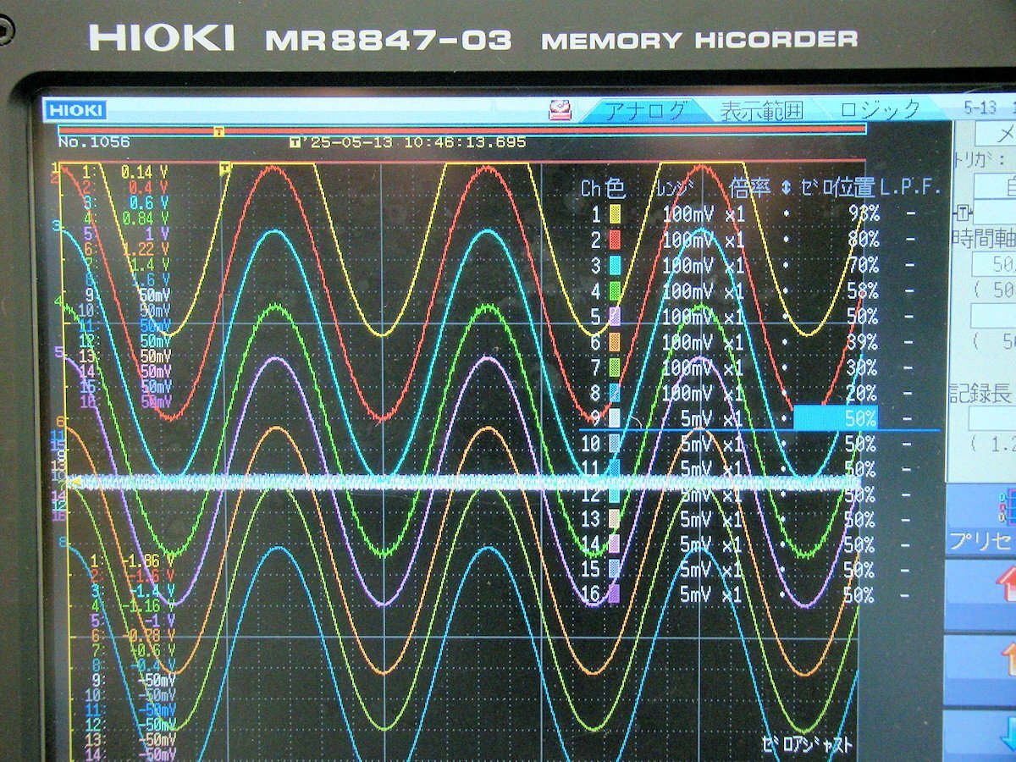The height and width of the screenshot is (762, 1016).
Task: Select channel 15 light blue color swatch
Action: [615, 570]
